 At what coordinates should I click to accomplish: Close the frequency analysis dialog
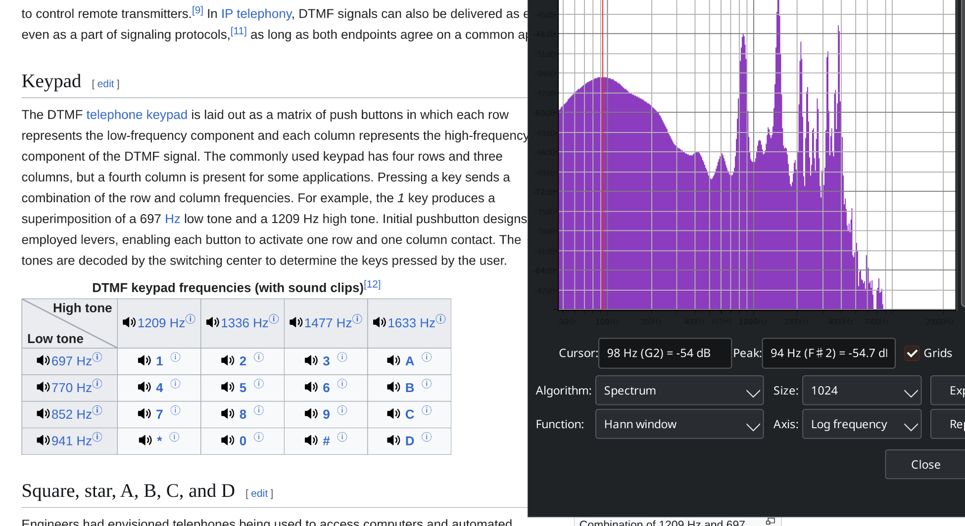pos(925,465)
